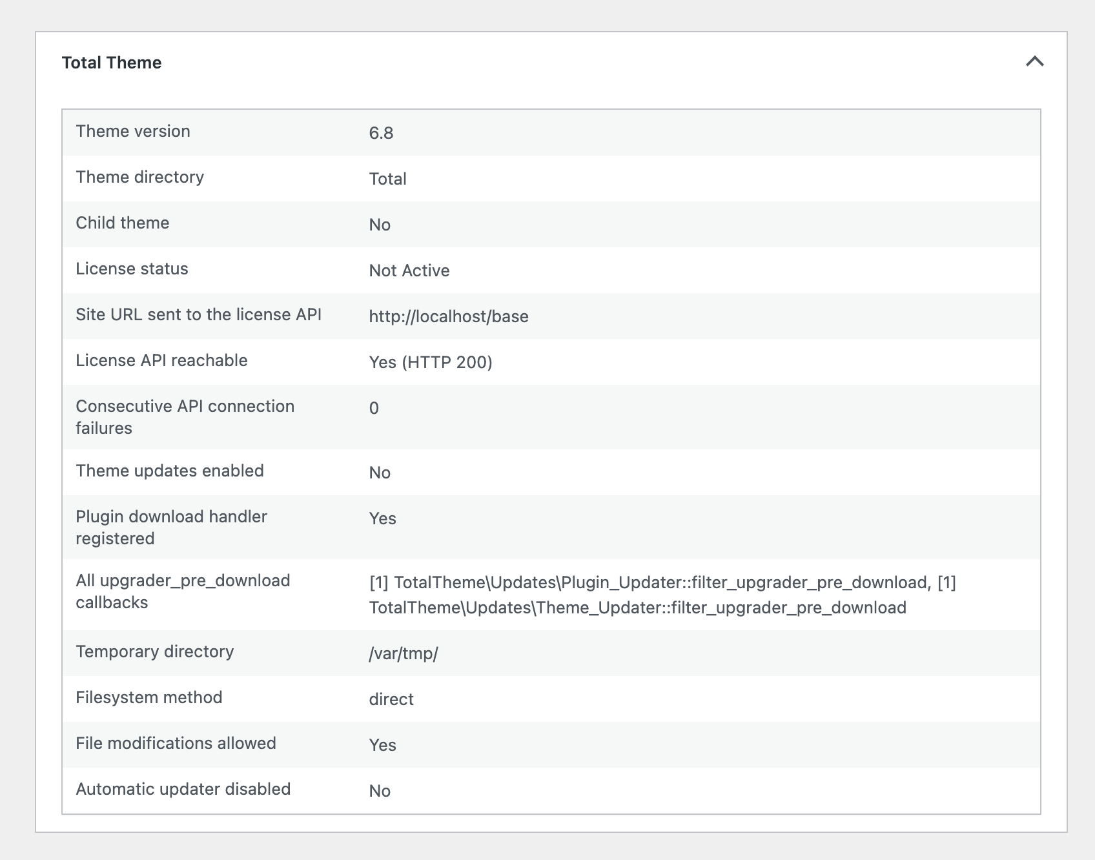Select the Temporary directory label
This screenshot has width=1095, height=860.
click(x=155, y=651)
